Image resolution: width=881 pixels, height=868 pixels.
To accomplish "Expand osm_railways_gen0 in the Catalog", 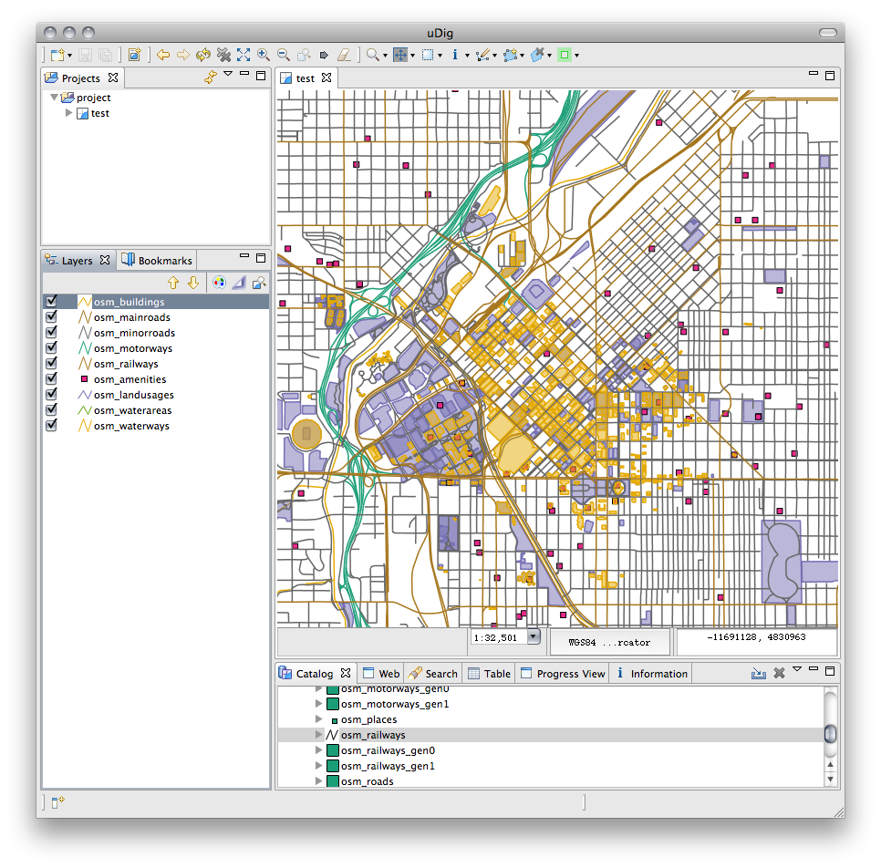I will [319, 750].
